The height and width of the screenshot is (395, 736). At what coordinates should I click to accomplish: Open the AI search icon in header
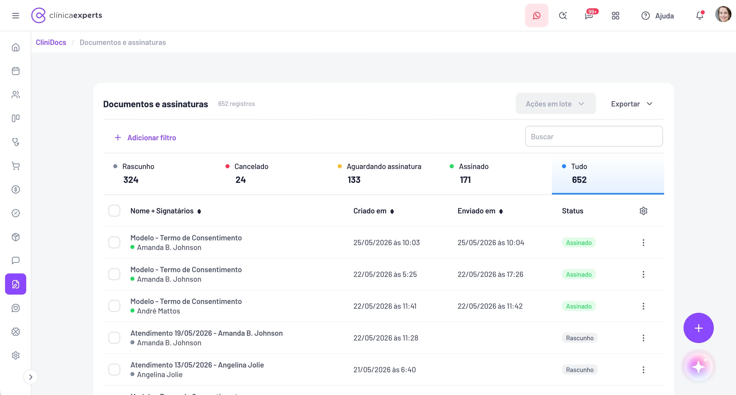[563, 15]
